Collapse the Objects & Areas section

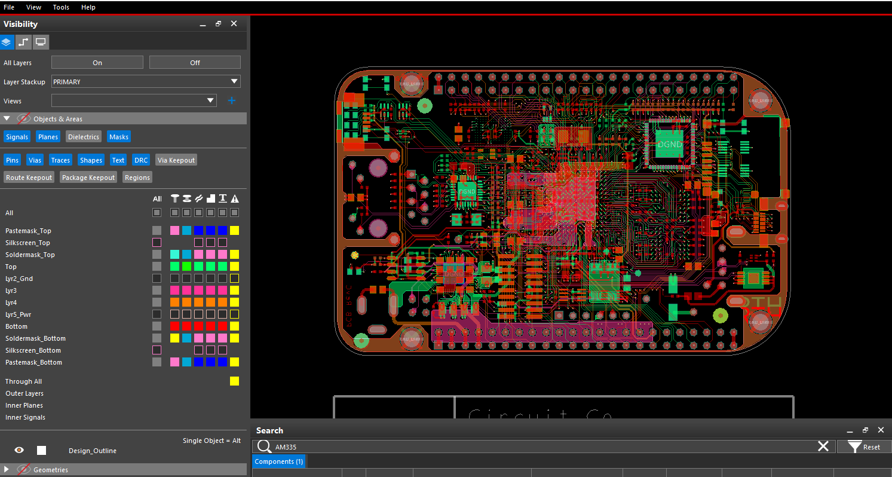7,118
